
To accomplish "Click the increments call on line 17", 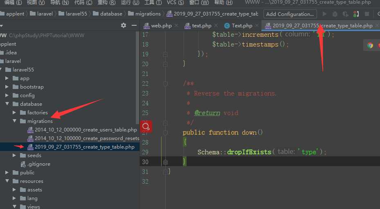I will tap(260, 35).
